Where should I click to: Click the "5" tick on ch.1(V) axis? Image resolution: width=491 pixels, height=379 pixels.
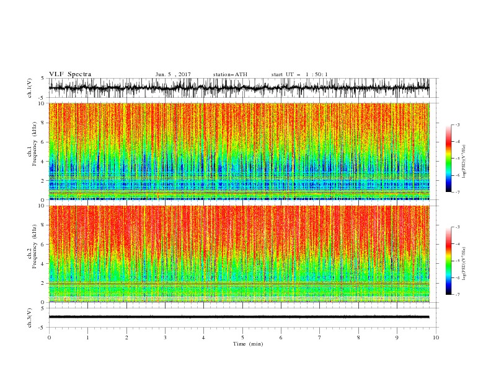pyautogui.click(x=43, y=78)
